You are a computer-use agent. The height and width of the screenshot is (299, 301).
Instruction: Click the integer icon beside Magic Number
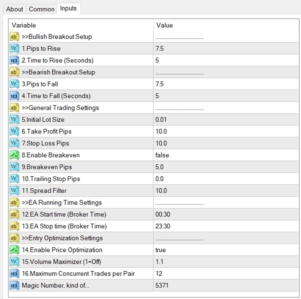(x=14, y=285)
